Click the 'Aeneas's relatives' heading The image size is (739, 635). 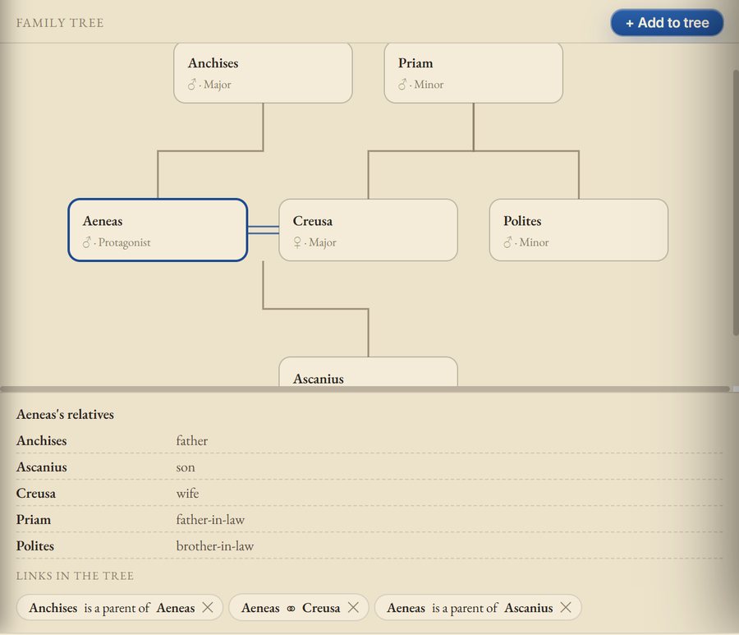(x=65, y=414)
